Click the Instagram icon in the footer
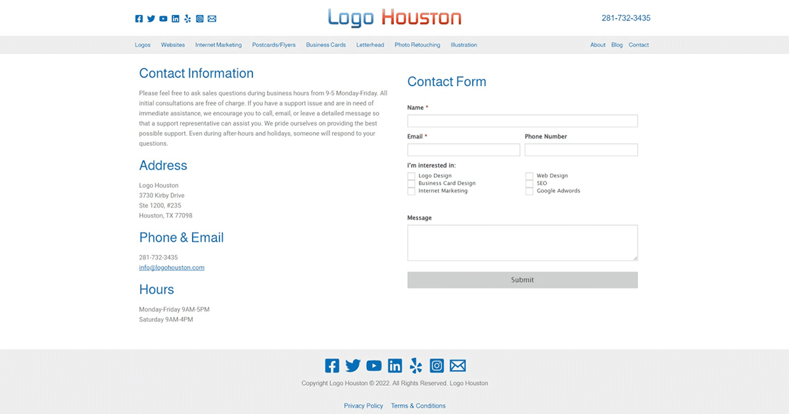The height and width of the screenshot is (414, 789). [x=436, y=365]
